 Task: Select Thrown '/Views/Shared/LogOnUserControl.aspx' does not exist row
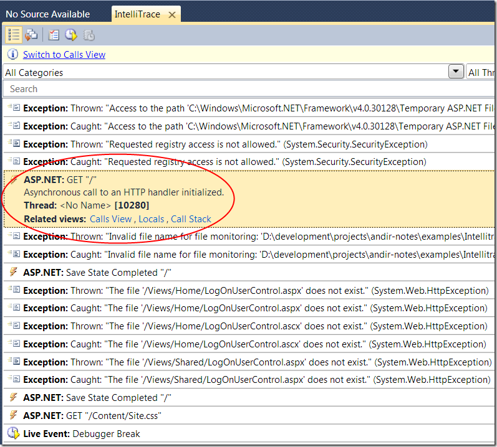249,362
